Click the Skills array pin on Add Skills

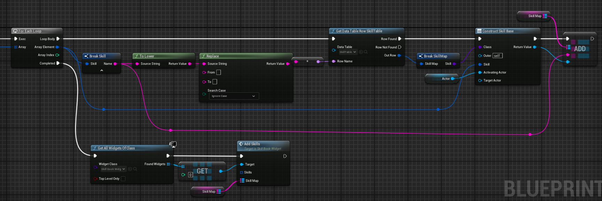(241, 172)
